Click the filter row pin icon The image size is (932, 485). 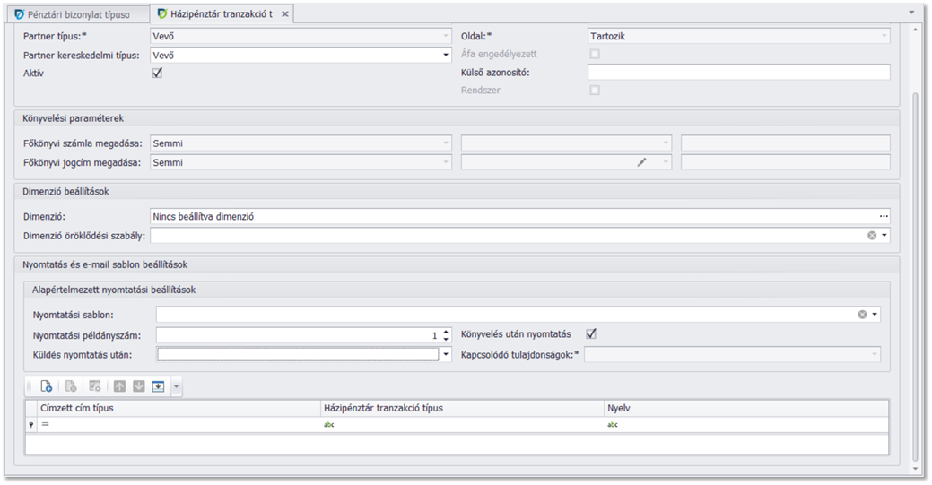(x=33, y=425)
